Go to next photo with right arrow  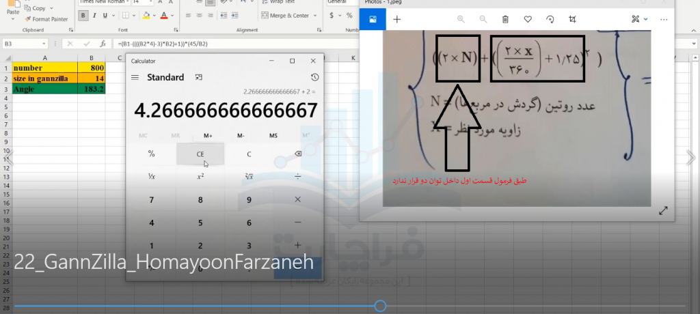point(690,158)
